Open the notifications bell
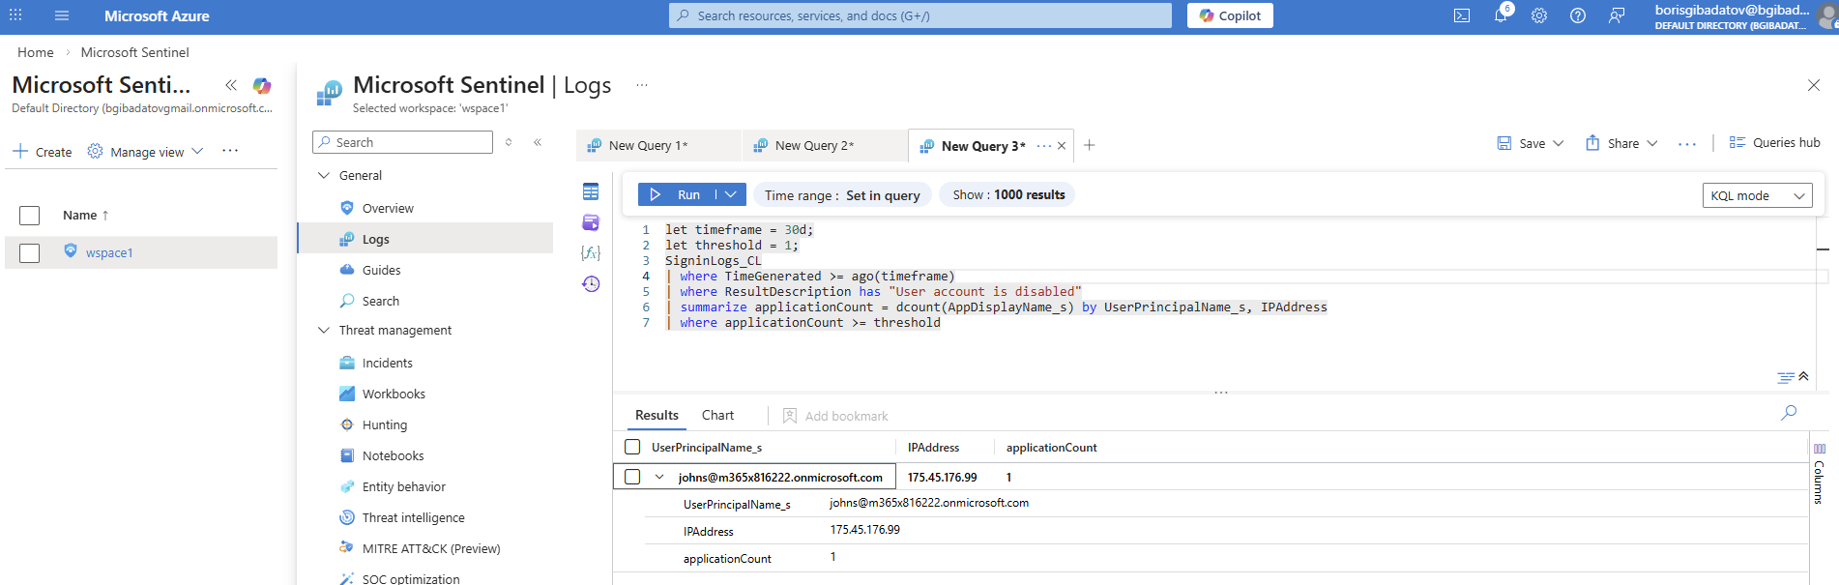Viewport: 1839px width, 585px height. pos(1501,15)
